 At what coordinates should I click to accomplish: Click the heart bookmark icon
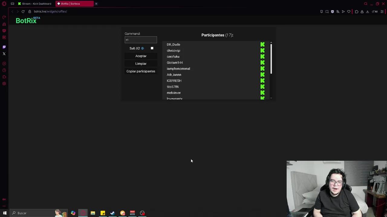pos(349,11)
